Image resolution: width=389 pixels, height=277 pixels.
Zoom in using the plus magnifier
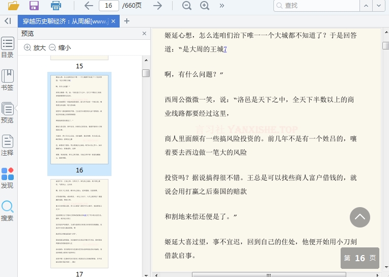tap(205, 6)
